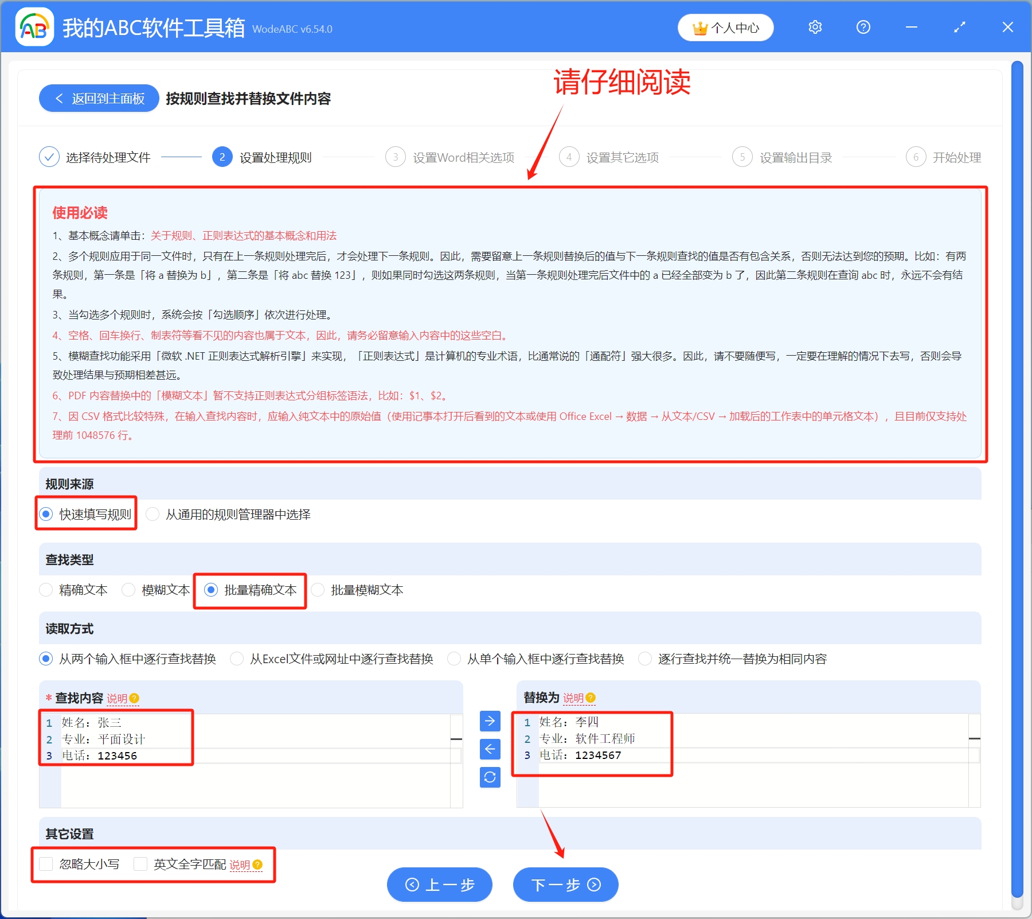Screen dimensions: 1032x919
Task: Click the swap/refresh icon between the two panels
Action: (x=490, y=777)
